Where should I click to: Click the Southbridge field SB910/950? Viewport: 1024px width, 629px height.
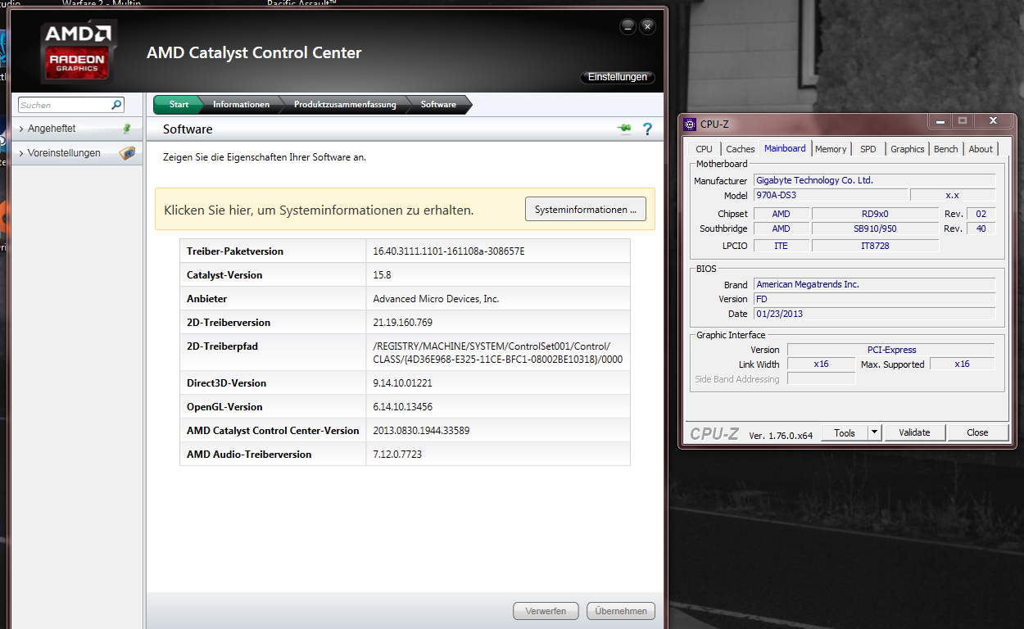coord(875,229)
